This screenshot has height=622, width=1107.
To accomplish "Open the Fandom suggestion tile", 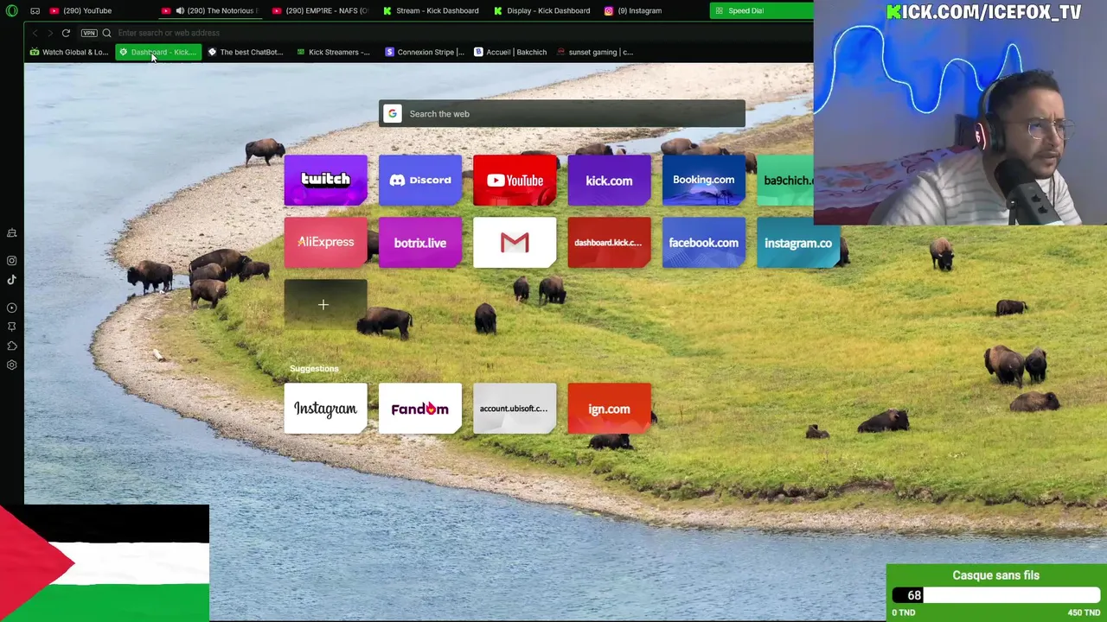I will click(420, 409).
